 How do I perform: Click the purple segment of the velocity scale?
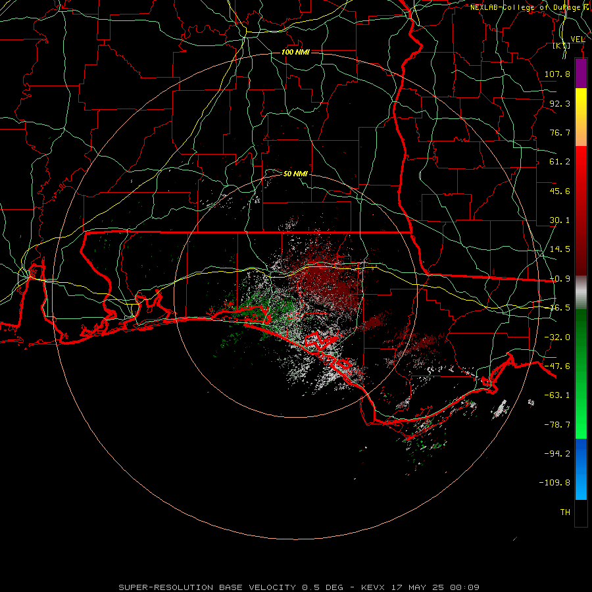pos(581,74)
